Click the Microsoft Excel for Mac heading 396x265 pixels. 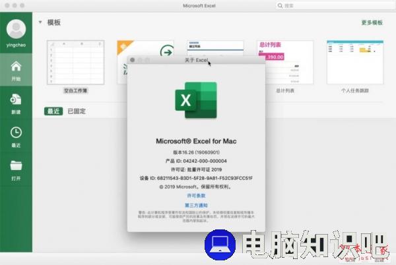click(196, 141)
